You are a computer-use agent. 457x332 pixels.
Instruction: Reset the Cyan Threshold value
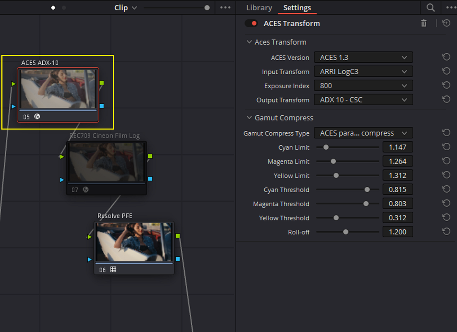click(446, 189)
